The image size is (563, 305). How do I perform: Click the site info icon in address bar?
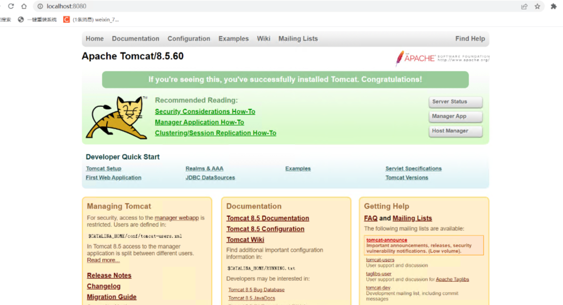point(40,6)
